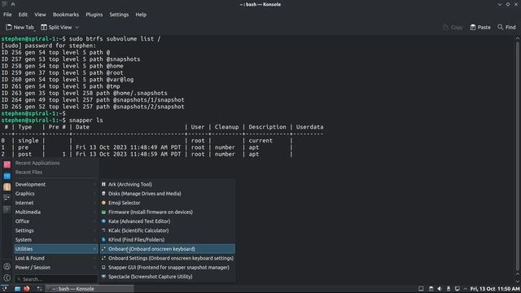Open Spectacle screenshot utility

(x=167, y=277)
